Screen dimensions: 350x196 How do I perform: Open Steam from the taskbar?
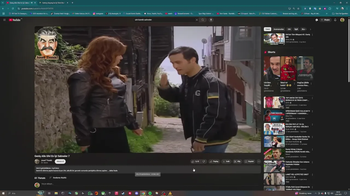click(x=123, y=193)
